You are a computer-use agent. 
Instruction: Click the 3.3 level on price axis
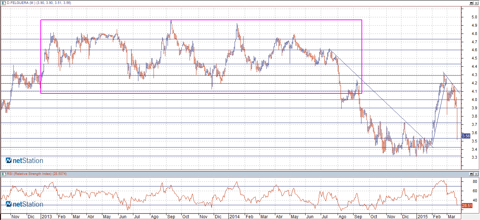(x=466, y=158)
